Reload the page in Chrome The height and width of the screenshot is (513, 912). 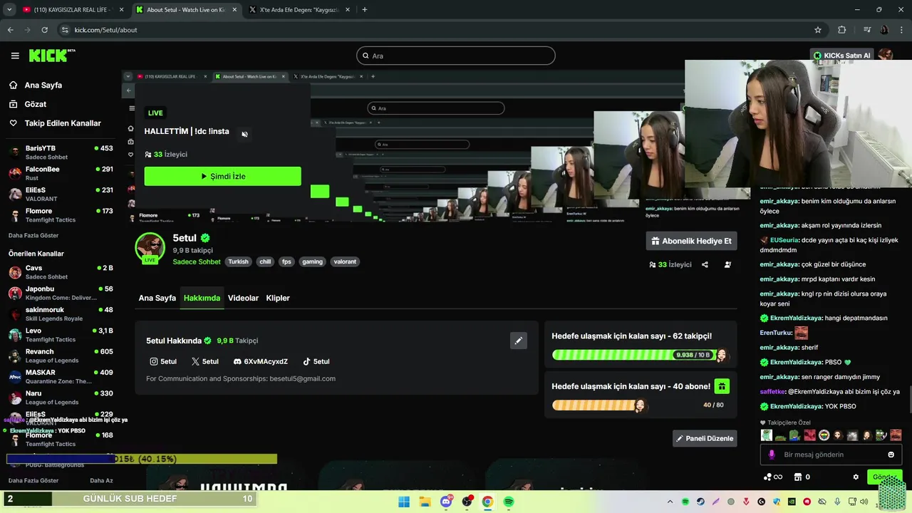tap(44, 30)
